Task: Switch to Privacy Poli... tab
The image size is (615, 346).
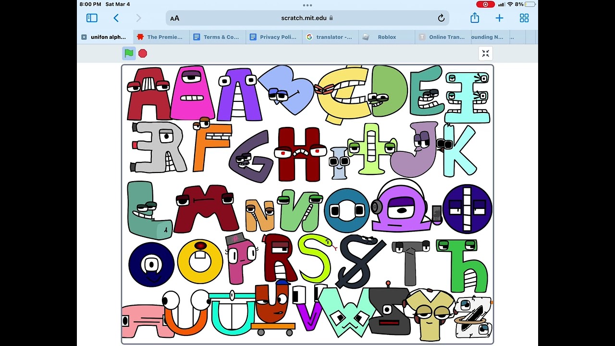Action: click(x=274, y=37)
